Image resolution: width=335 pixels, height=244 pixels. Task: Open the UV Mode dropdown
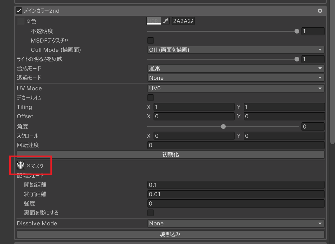[x=236, y=88]
